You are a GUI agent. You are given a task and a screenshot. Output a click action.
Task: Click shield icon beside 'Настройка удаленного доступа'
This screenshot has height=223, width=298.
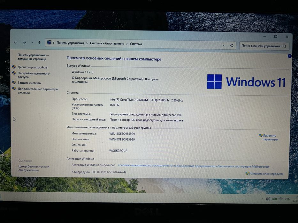(14, 73)
